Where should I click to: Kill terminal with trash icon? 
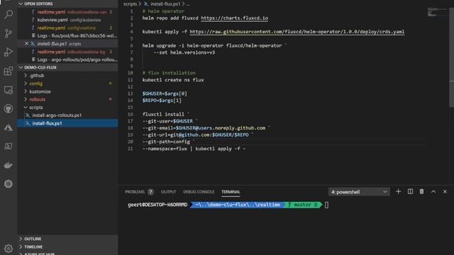[x=421, y=191]
